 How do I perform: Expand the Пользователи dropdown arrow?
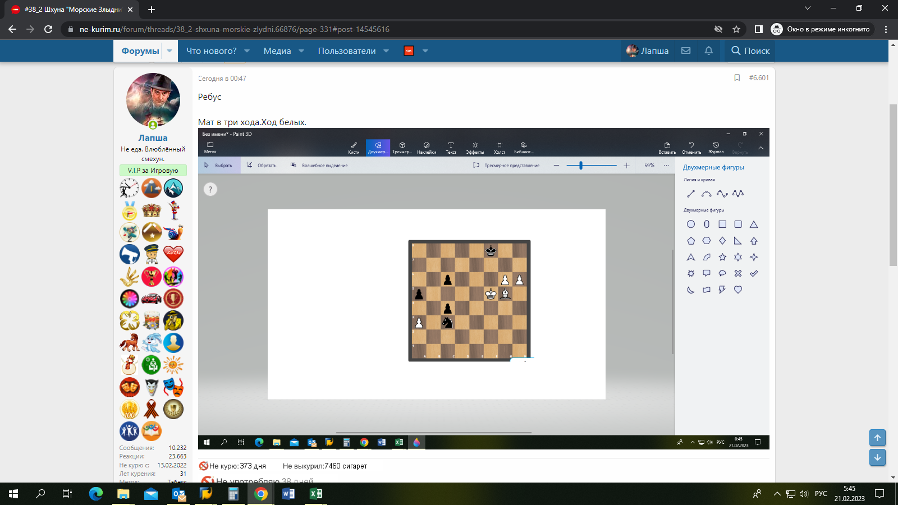[x=386, y=50]
